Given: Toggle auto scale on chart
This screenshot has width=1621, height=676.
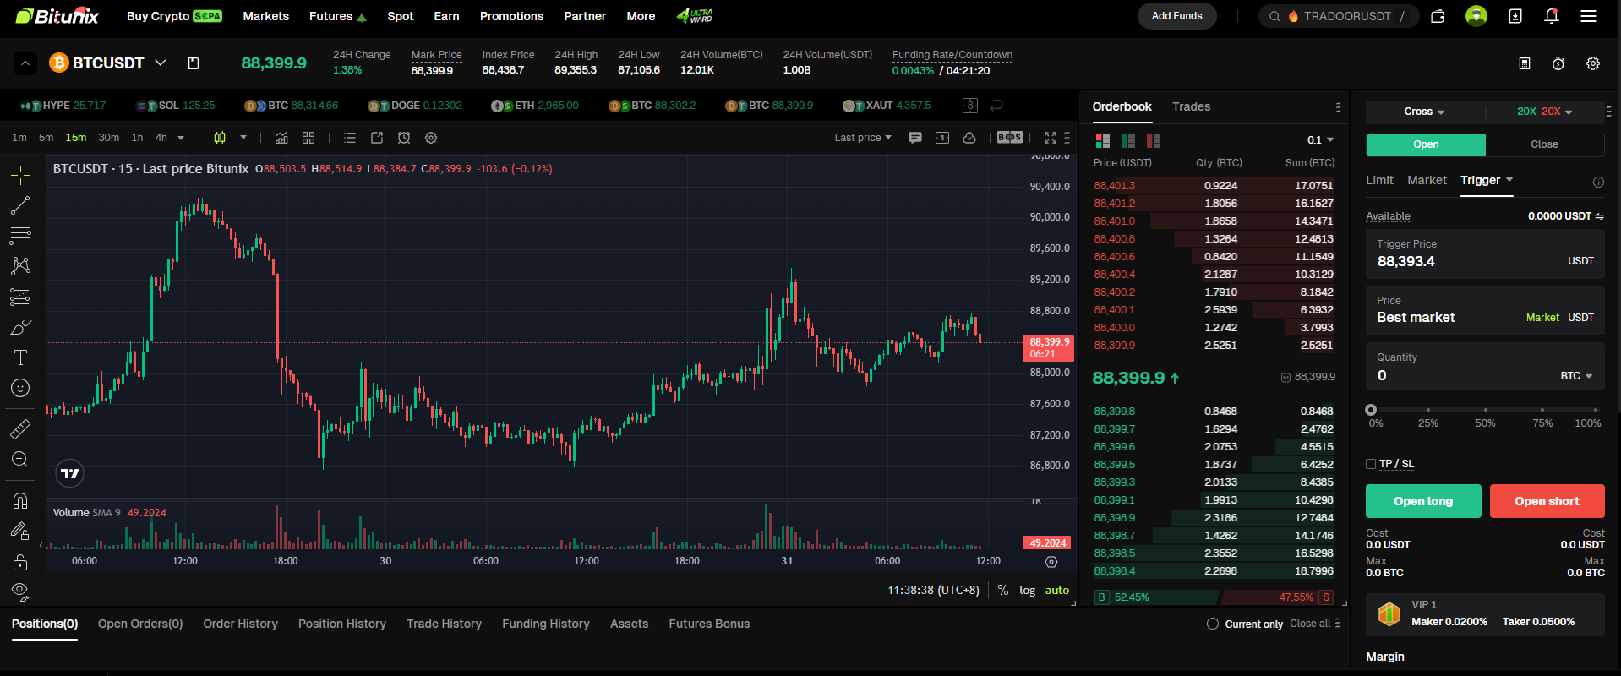Looking at the screenshot, I should tap(1057, 591).
